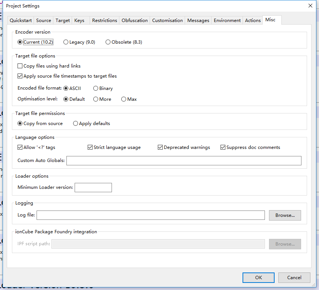The height and width of the screenshot is (290, 319).
Task: Click the Minimum Loader version field
Action: [93, 187]
